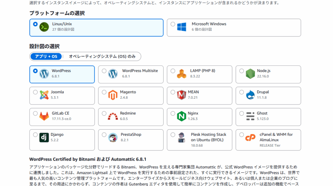
Task: Click the 'RELEASE Tier' text
Action: (270, 145)
